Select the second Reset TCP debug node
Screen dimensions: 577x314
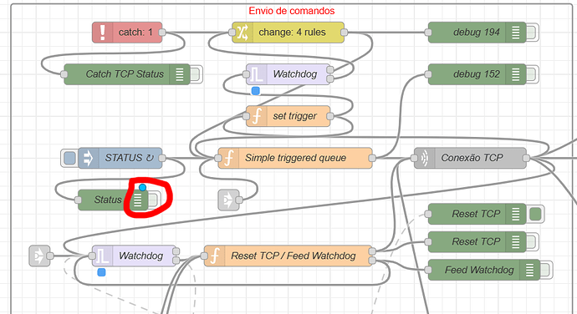tap(477, 242)
